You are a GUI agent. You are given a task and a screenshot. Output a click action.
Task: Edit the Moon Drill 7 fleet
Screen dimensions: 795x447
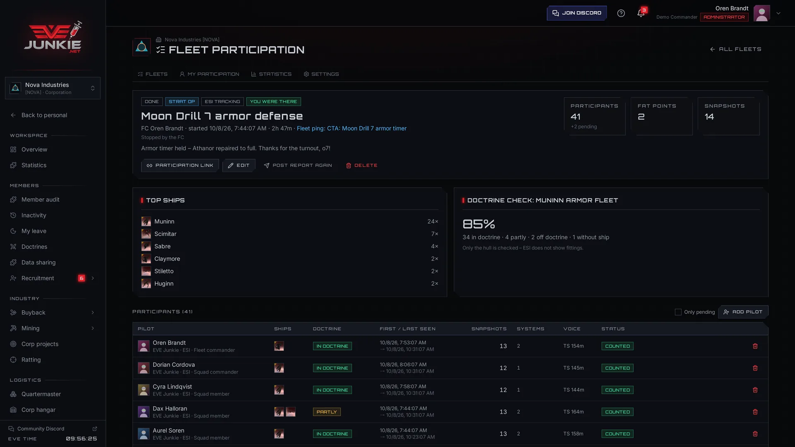239,166
